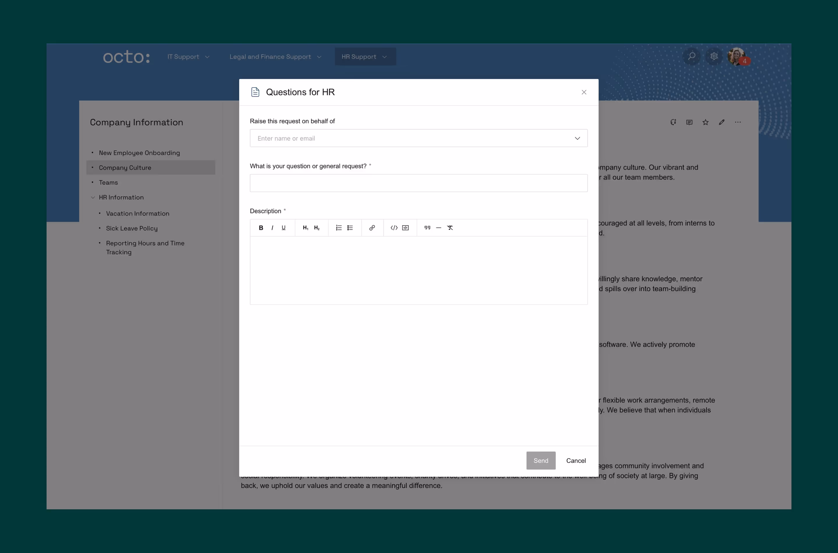
Task: Insert a numbered list
Action: coord(339,228)
